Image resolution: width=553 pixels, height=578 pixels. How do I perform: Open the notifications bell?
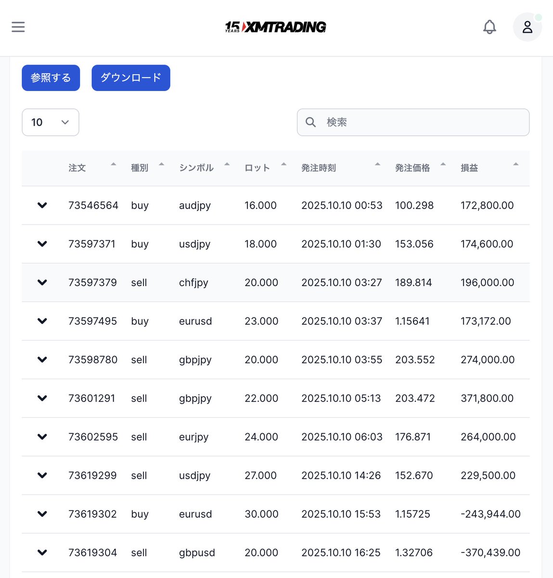[489, 27]
